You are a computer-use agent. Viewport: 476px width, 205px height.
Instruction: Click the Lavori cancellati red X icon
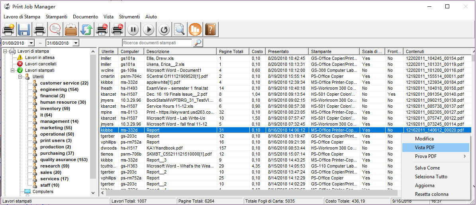(20, 64)
